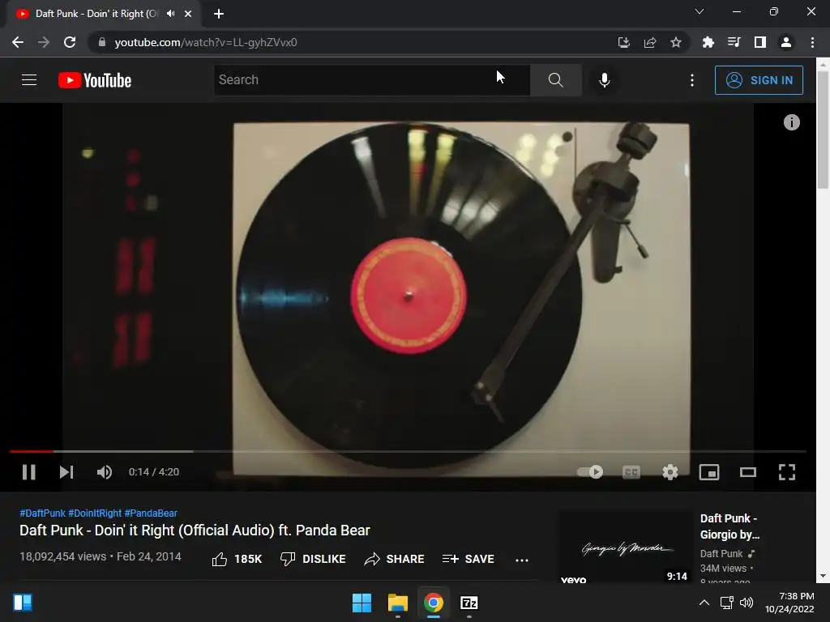This screenshot has width=830, height=622.
Task: Open tab search chevron
Action: [700, 11]
